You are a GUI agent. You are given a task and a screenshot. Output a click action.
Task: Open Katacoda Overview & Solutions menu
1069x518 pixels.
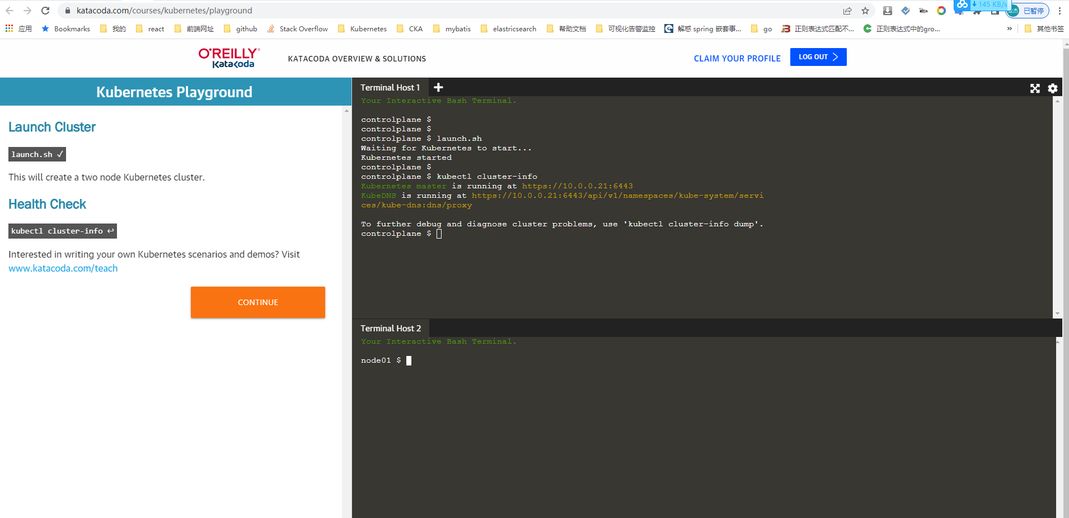[x=357, y=59]
